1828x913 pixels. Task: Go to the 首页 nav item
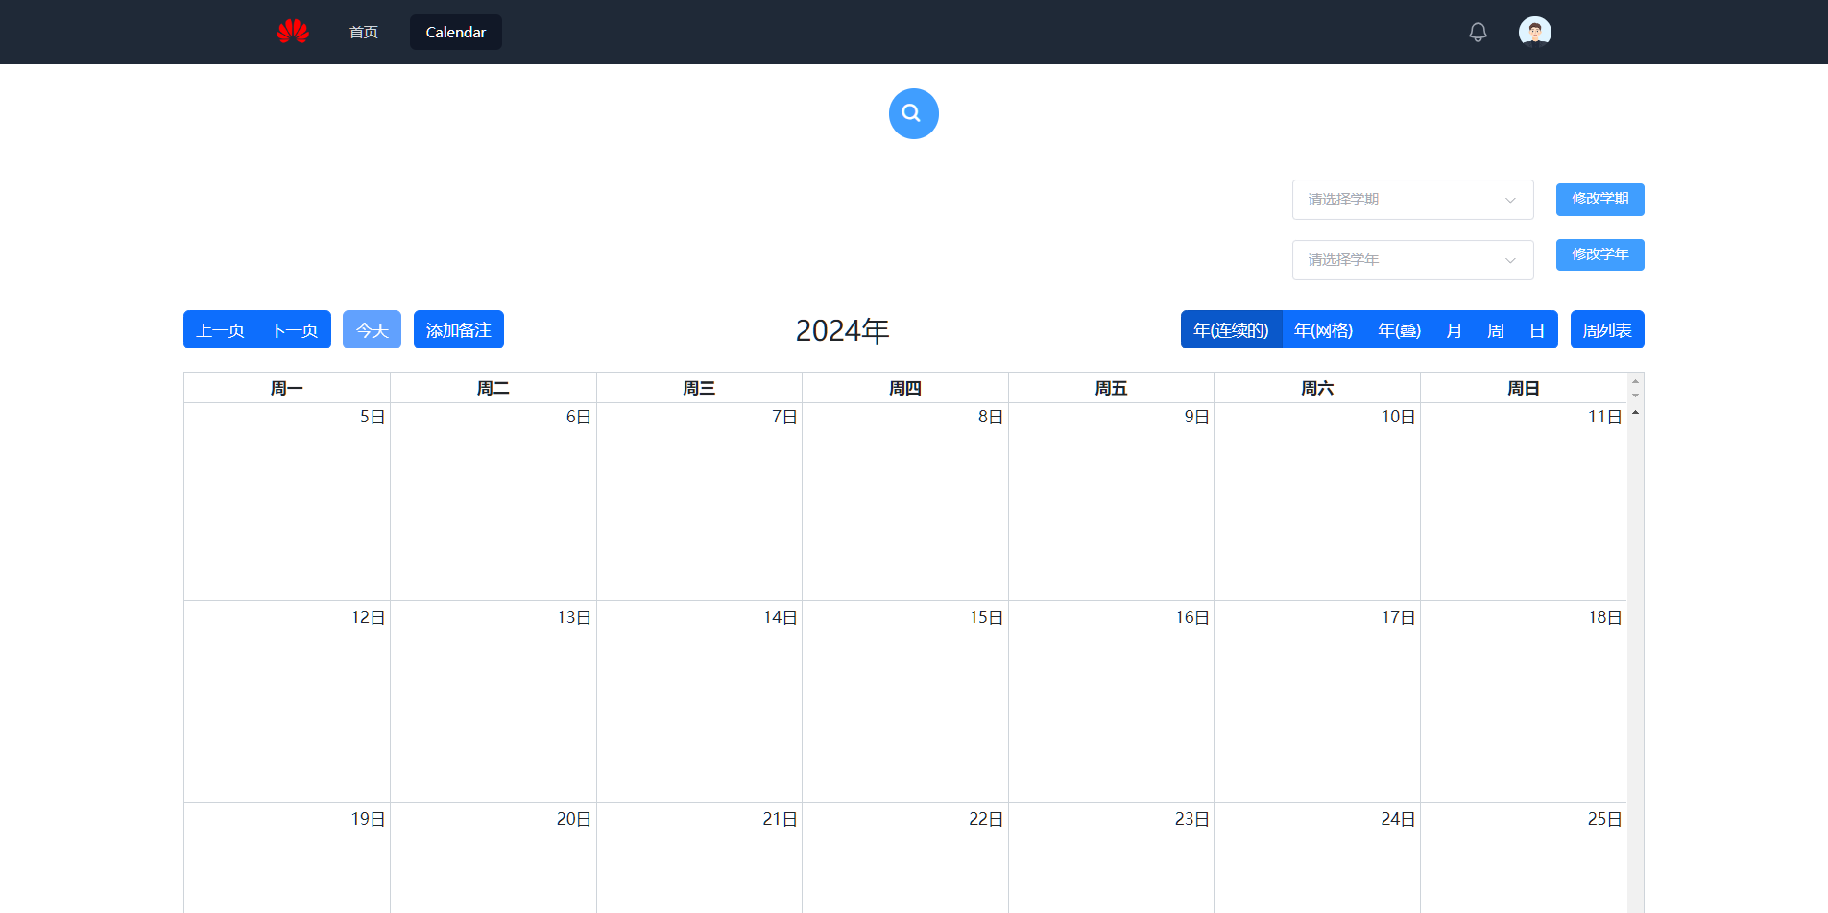(364, 33)
